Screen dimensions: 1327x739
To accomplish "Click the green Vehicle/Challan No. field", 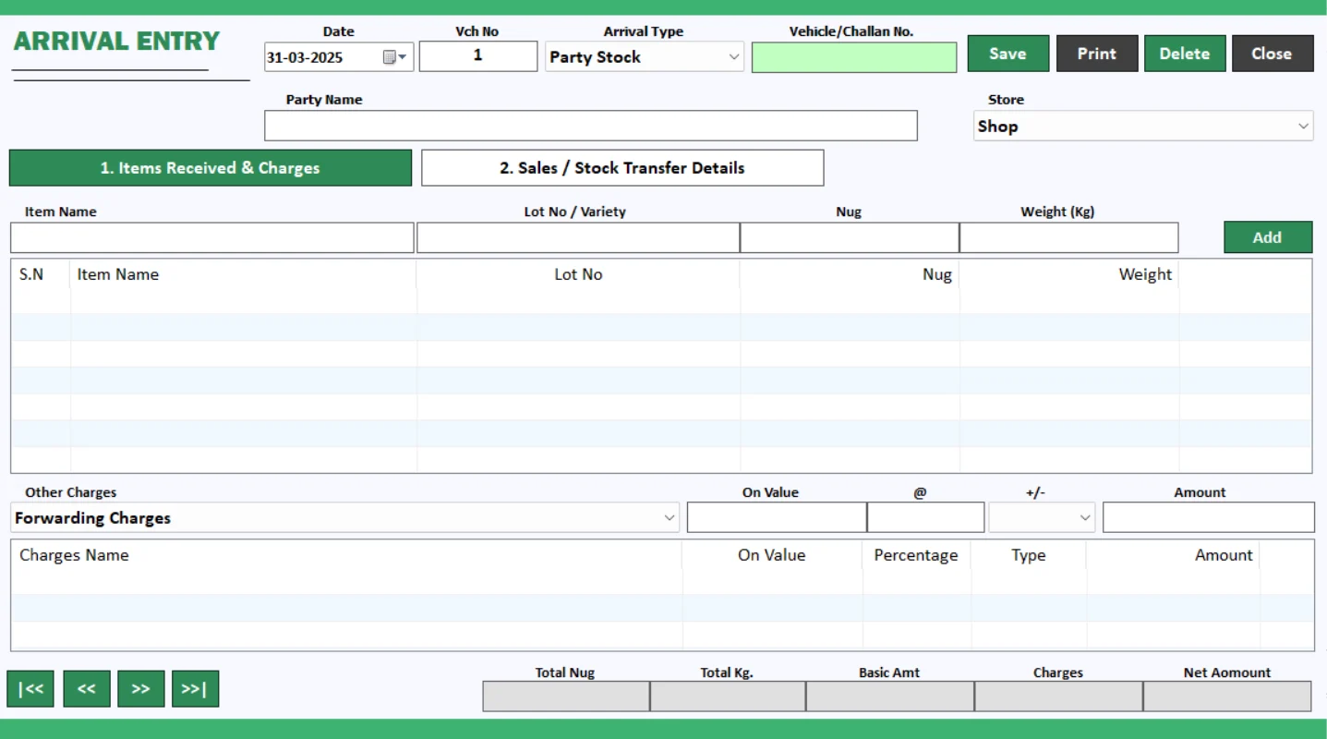I will [854, 57].
